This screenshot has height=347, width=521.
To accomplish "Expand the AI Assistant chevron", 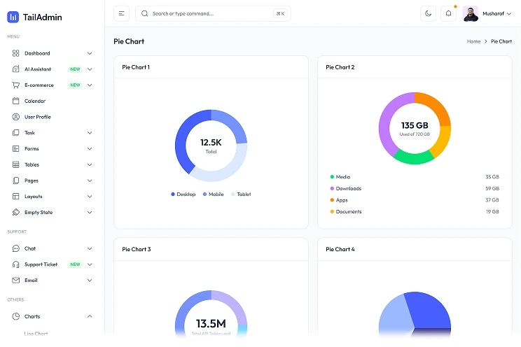I will point(90,69).
